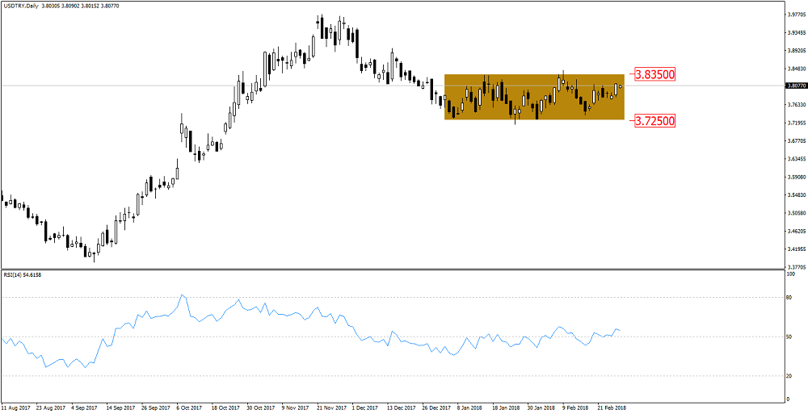Viewport: 808px width, 414px height.
Task: Click the 21 Feb 2018 date label
Action: coord(610,408)
